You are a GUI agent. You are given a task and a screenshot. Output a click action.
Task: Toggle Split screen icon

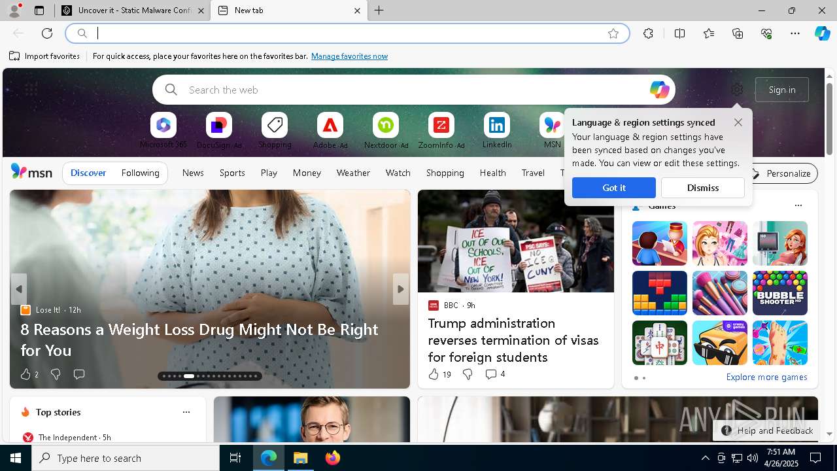point(679,33)
